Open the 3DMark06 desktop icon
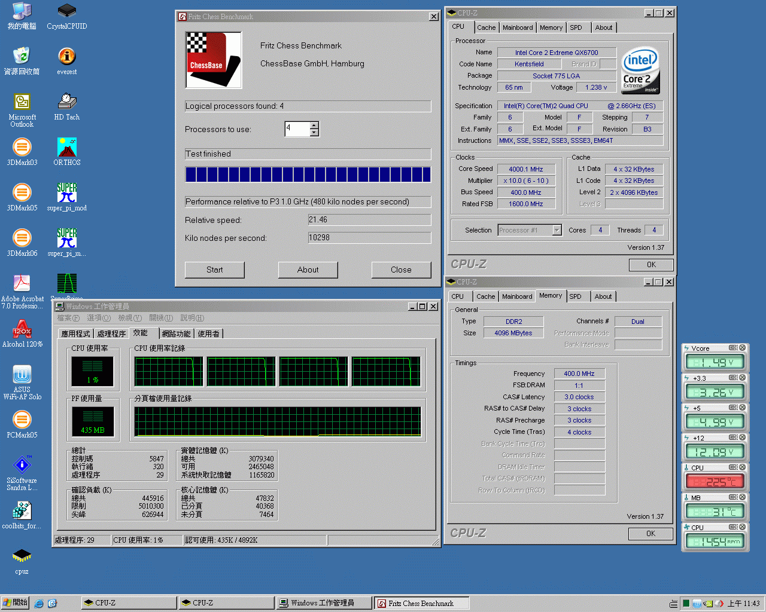 click(22, 243)
